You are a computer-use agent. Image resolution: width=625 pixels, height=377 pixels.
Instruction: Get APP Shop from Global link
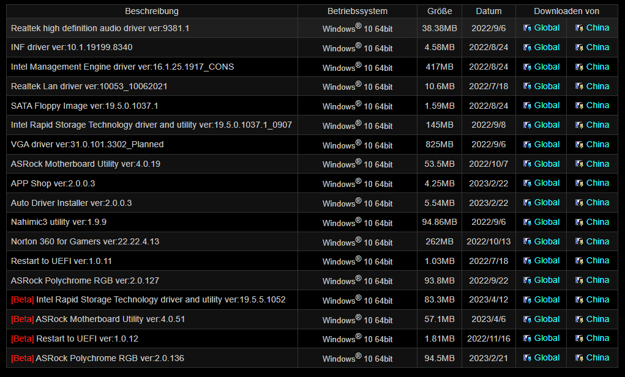pos(547,183)
